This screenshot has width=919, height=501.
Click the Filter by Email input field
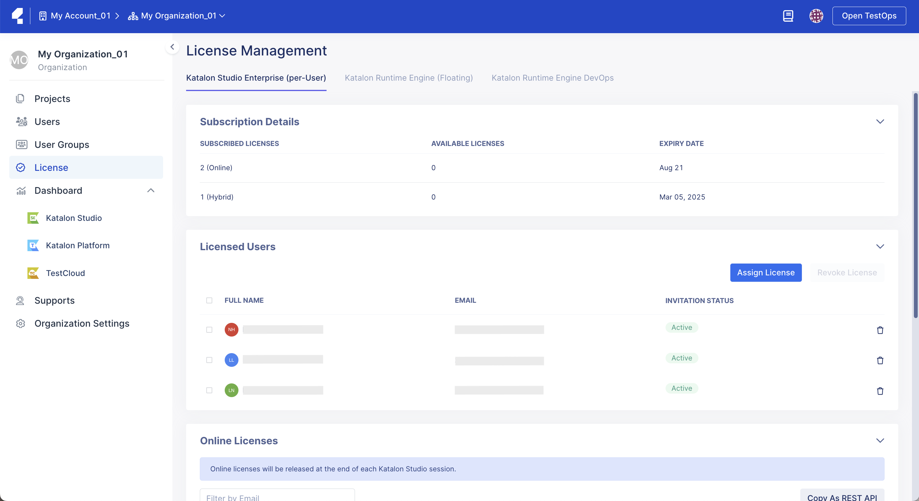tap(276, 497)
